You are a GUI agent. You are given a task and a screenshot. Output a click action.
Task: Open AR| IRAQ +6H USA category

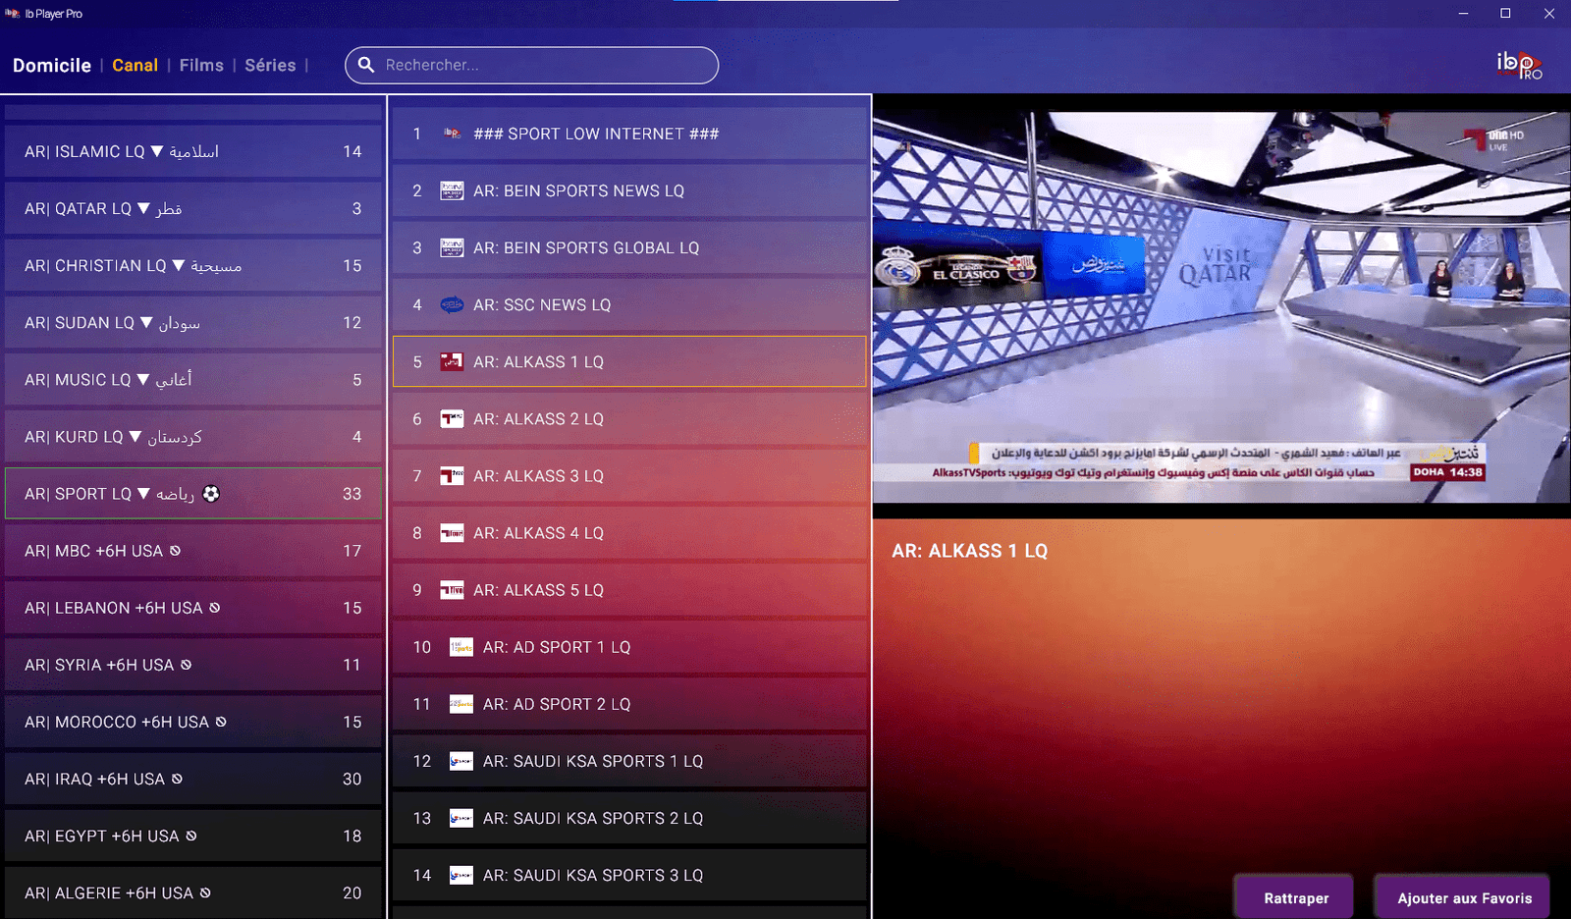(193, 779)
